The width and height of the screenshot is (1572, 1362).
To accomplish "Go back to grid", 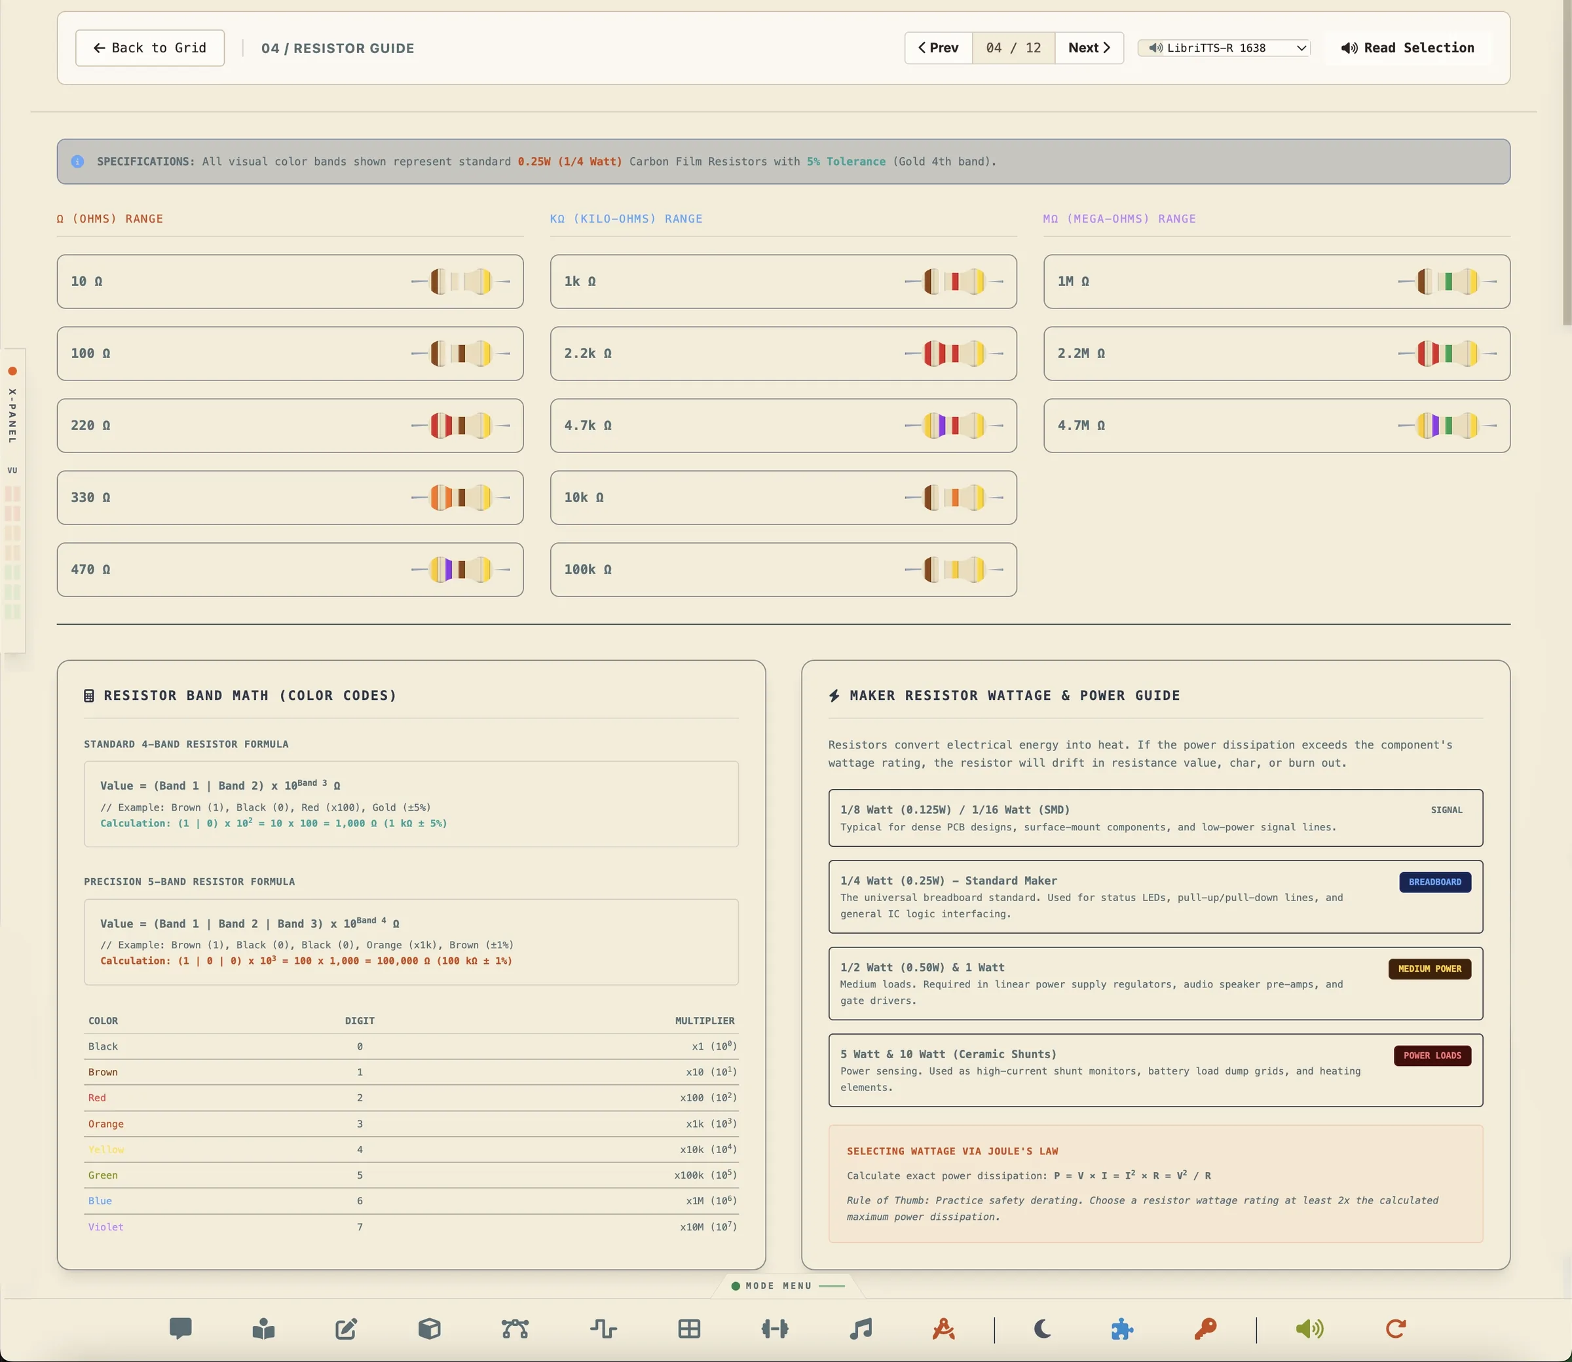I will pos(150,48).
